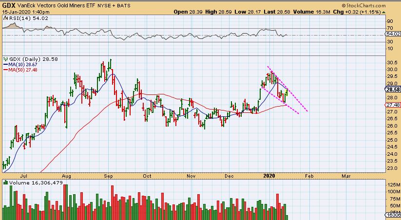Click the 54.02 RSI axis tag
401x220 pixels.
click(393, 34)
